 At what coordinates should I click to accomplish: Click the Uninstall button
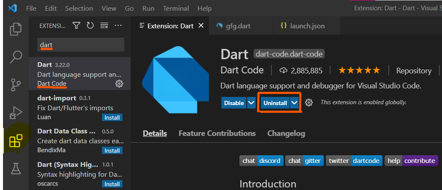point(275,103)
